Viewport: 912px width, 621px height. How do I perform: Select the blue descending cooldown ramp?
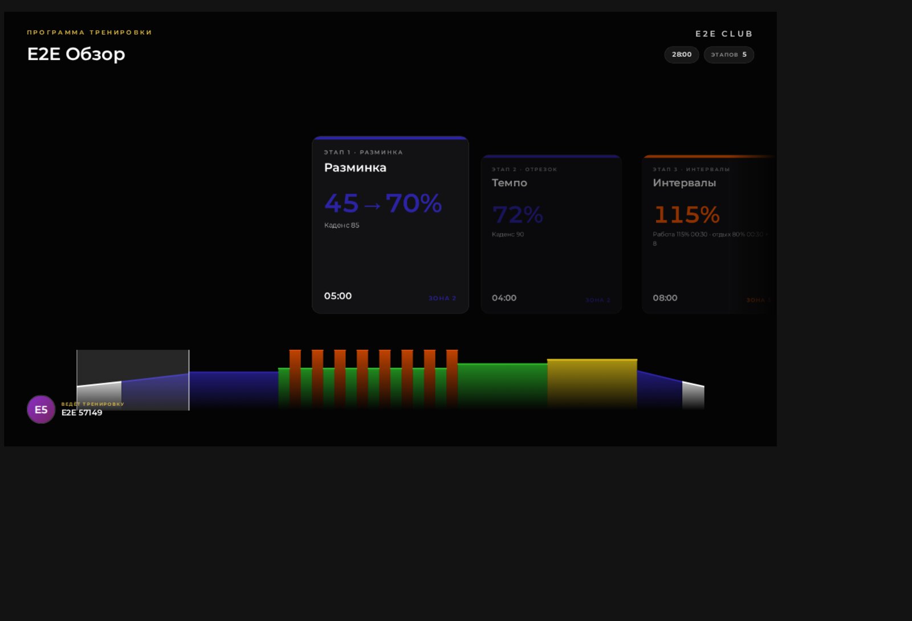coord(659,392)
